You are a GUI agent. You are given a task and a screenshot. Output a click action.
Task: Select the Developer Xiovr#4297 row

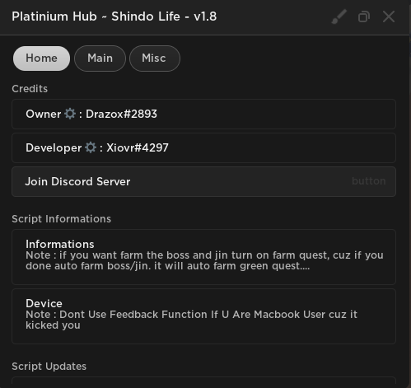203,147
